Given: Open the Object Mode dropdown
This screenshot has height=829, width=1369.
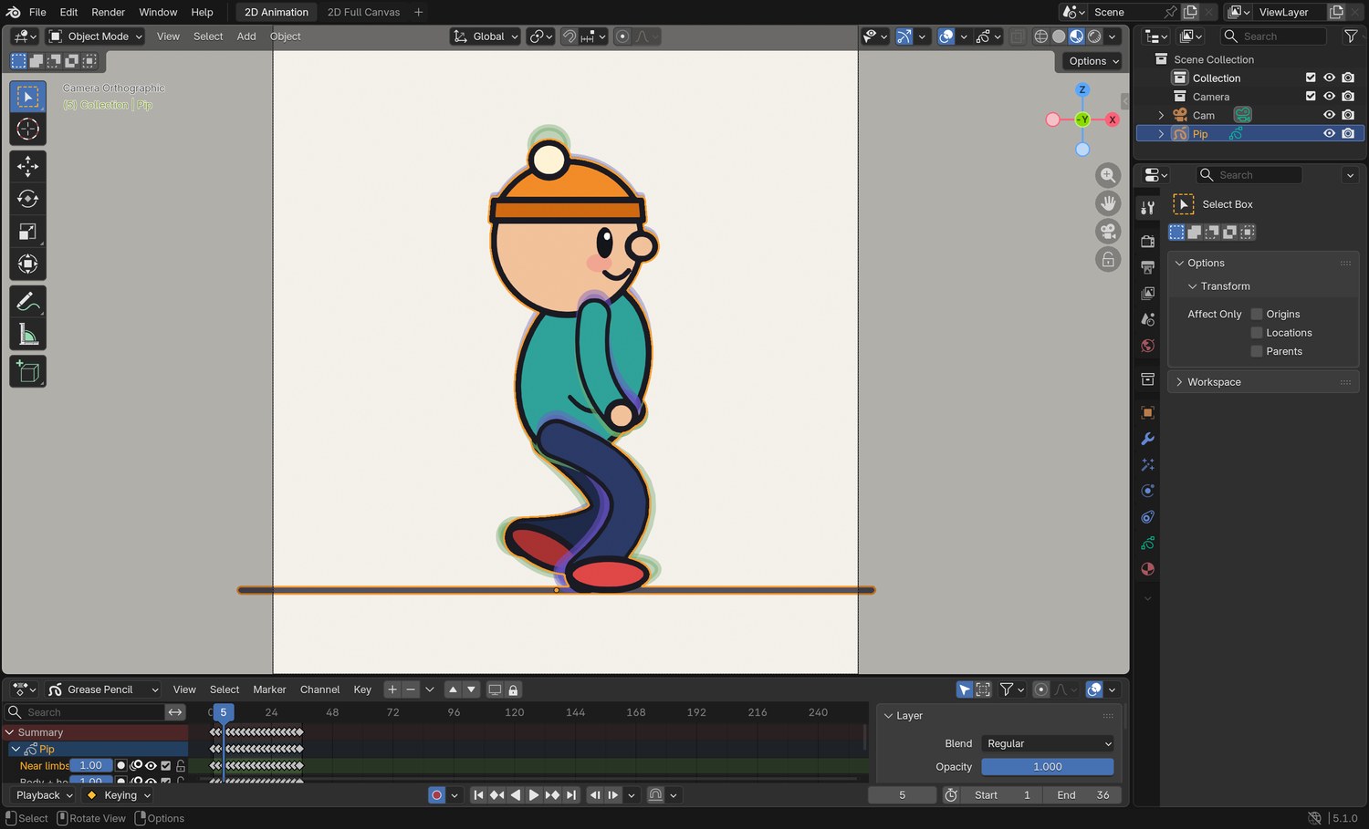Looking at the screenshot, I should tap(96, 36).
